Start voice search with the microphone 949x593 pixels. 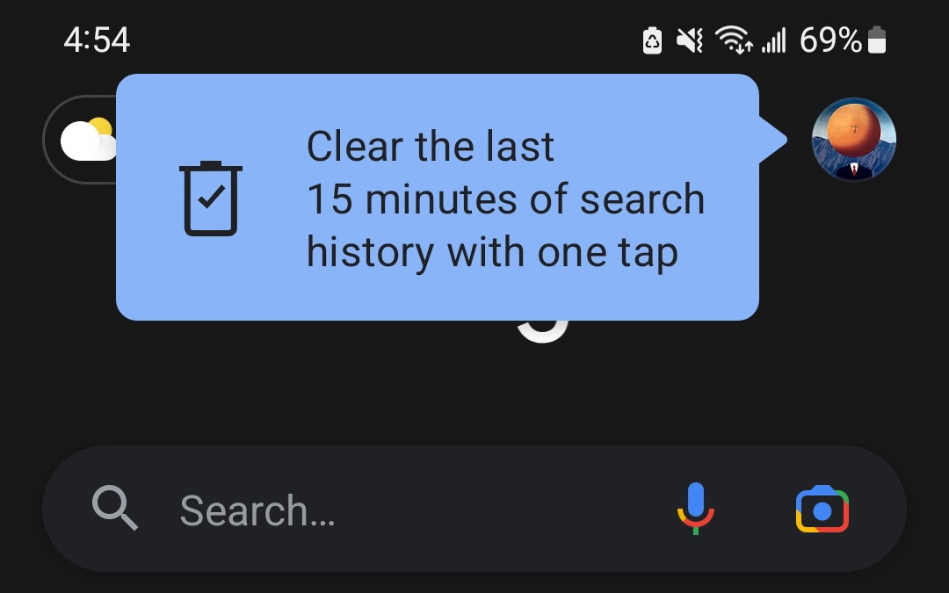[x=695, y=509]
